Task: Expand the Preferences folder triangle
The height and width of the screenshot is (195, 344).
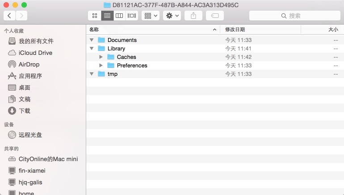Action: (x=101, y=65)
